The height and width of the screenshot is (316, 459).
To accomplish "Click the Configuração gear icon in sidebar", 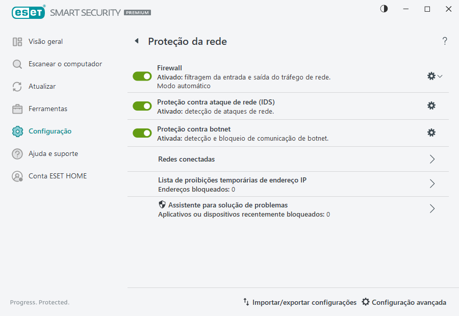I will point(16,131).
